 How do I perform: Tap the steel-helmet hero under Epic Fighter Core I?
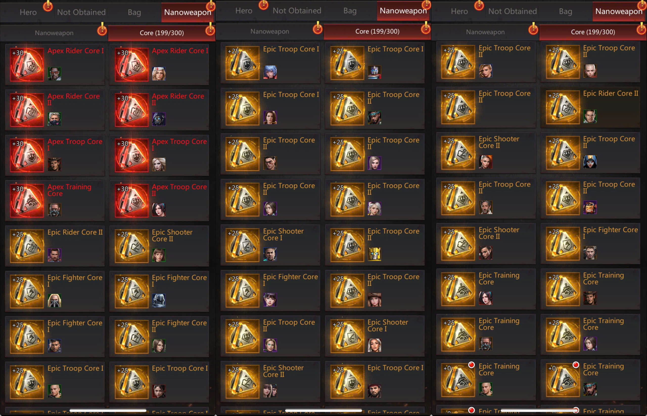158,301
